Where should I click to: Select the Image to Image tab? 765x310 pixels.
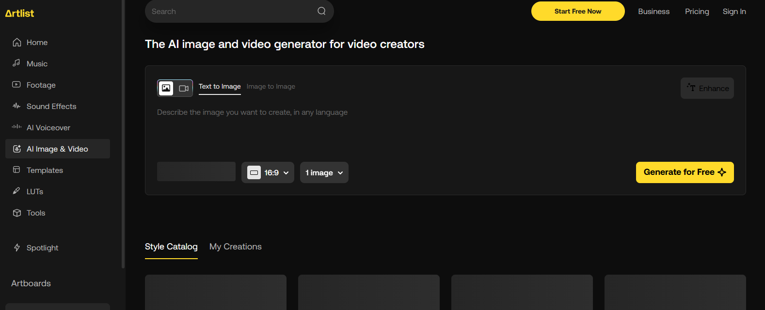[271, 87]
